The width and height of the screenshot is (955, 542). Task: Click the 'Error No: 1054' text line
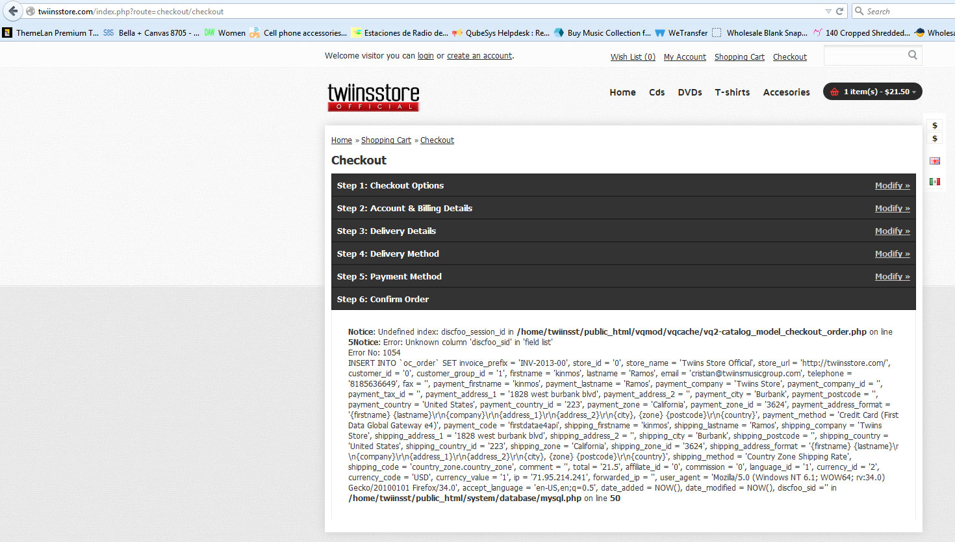pos(374,353)
